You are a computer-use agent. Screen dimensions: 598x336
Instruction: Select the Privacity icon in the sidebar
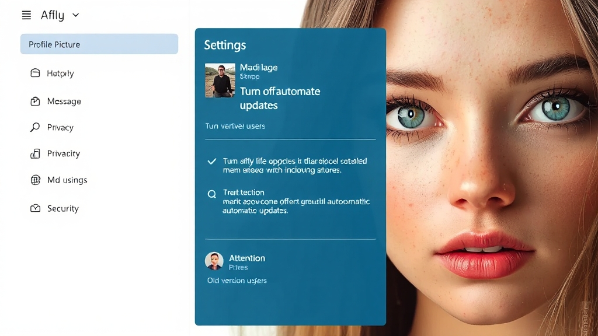point(35,153)
